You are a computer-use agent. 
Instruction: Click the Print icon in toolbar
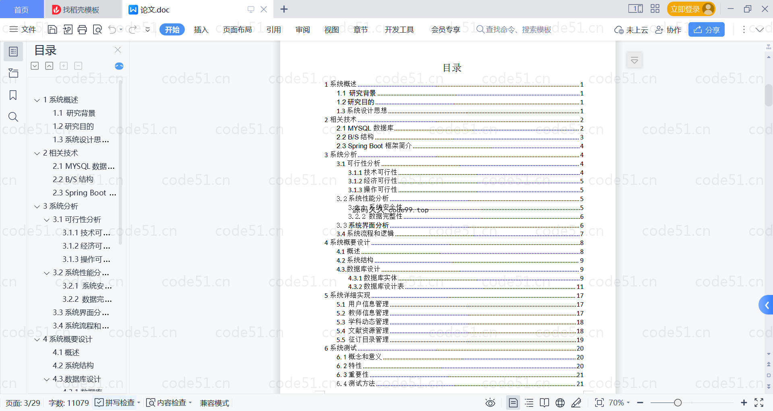(82, 29)
